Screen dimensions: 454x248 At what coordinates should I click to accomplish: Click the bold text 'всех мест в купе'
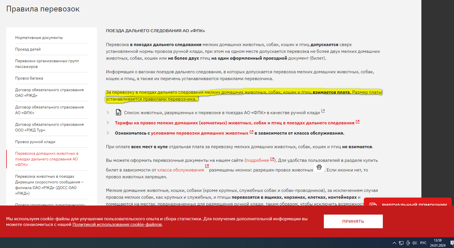(149, 147)
